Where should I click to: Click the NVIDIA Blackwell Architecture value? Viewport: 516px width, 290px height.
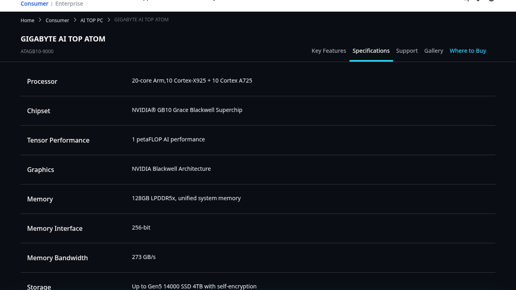pyautogui.click(x=171, y=169)
